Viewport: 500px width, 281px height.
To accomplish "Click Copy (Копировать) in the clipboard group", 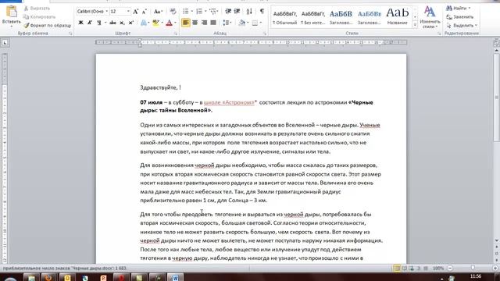I will pyautogui.click(x=40, y=17).
